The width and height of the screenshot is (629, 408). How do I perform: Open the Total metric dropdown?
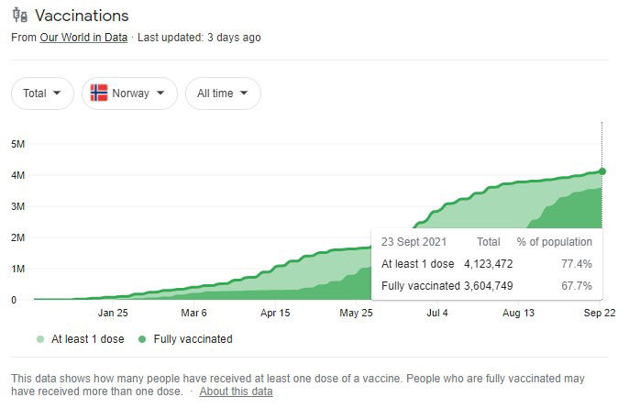(42, 94)
